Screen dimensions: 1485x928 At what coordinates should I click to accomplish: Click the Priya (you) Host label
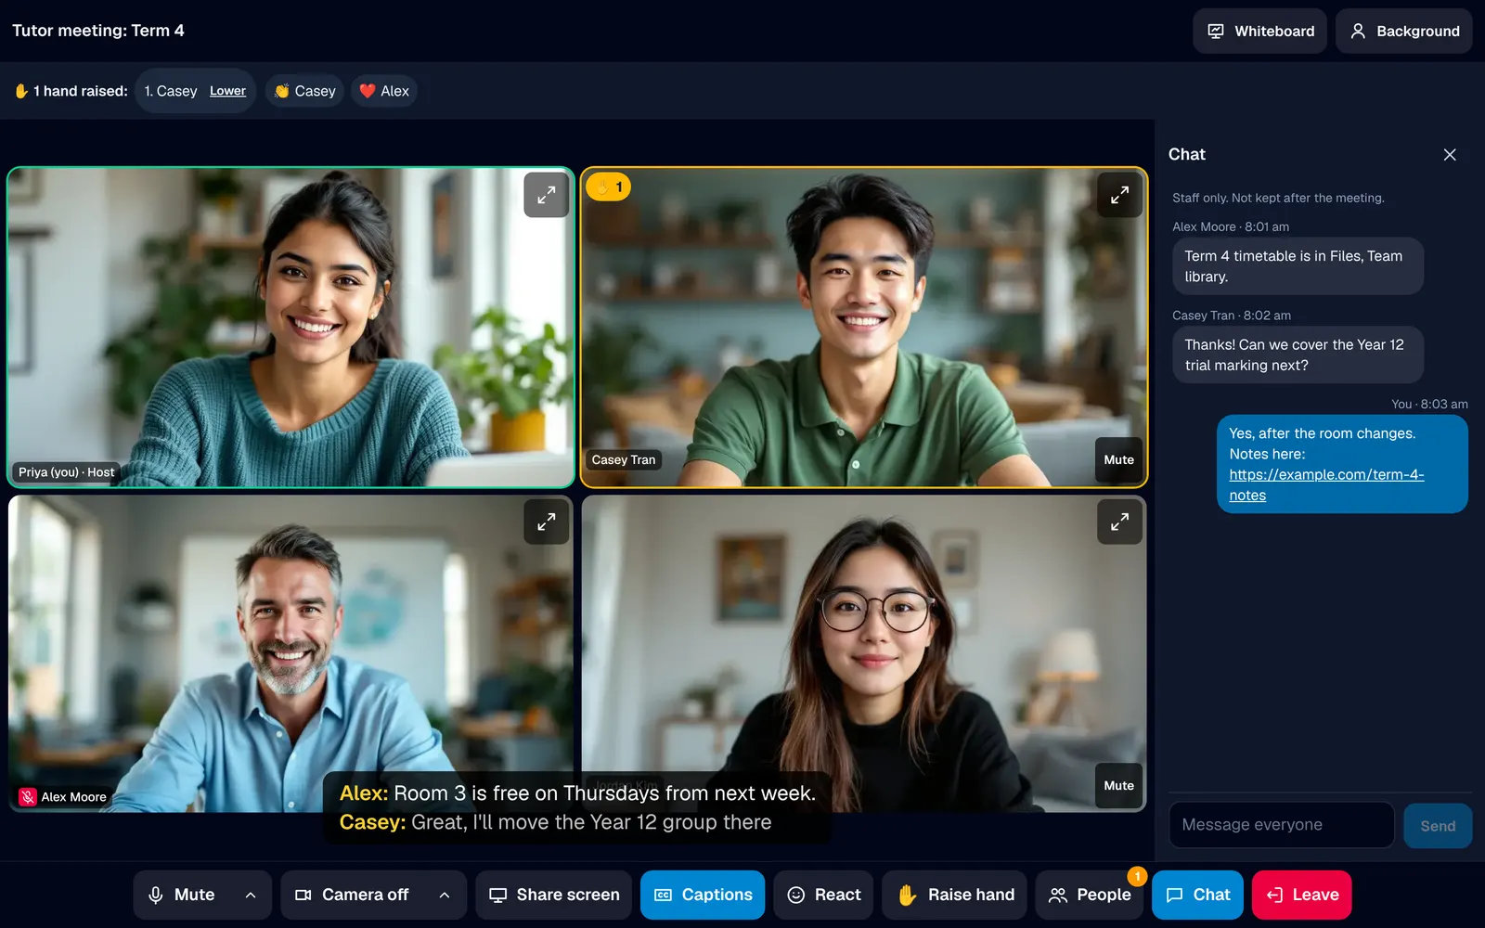click(x=67, y=472)
